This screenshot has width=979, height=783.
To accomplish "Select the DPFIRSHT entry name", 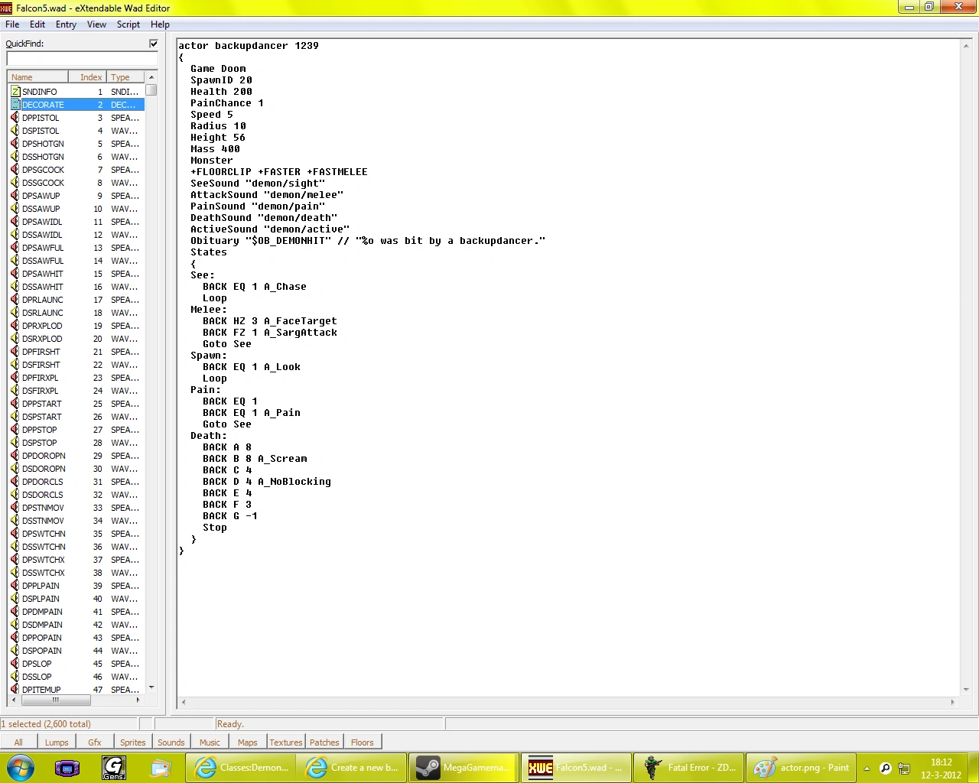I will tap(41, 352).
